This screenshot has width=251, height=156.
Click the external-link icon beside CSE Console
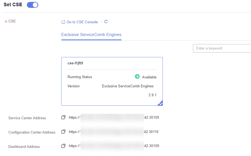[x=63, y=22]
